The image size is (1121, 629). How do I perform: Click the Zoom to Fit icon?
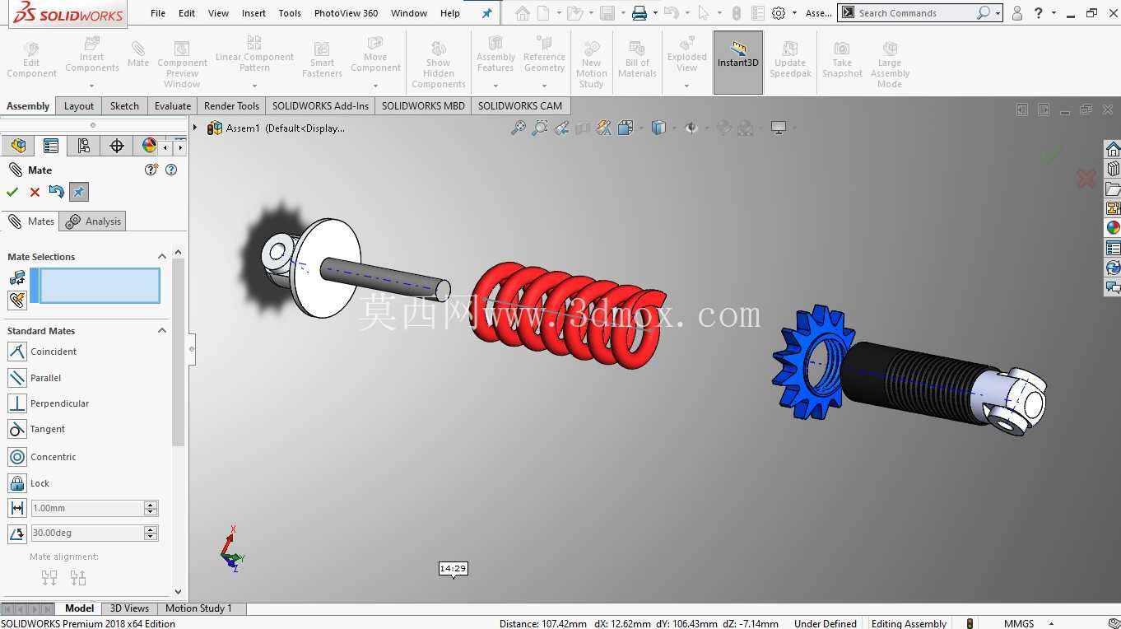click(518, 128)
